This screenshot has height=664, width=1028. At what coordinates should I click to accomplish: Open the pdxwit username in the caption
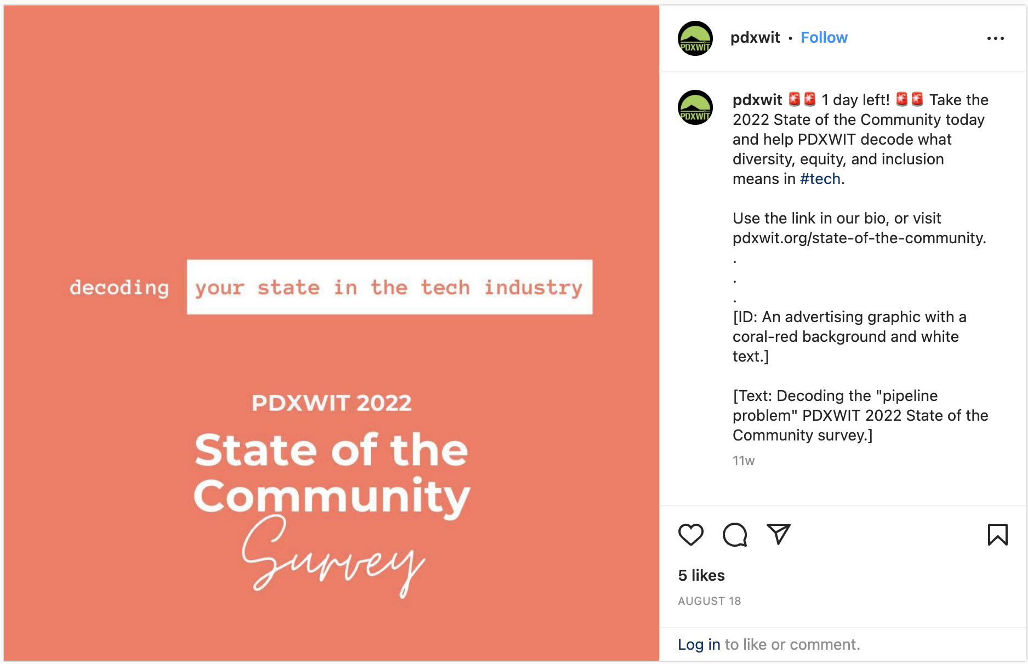757,100
